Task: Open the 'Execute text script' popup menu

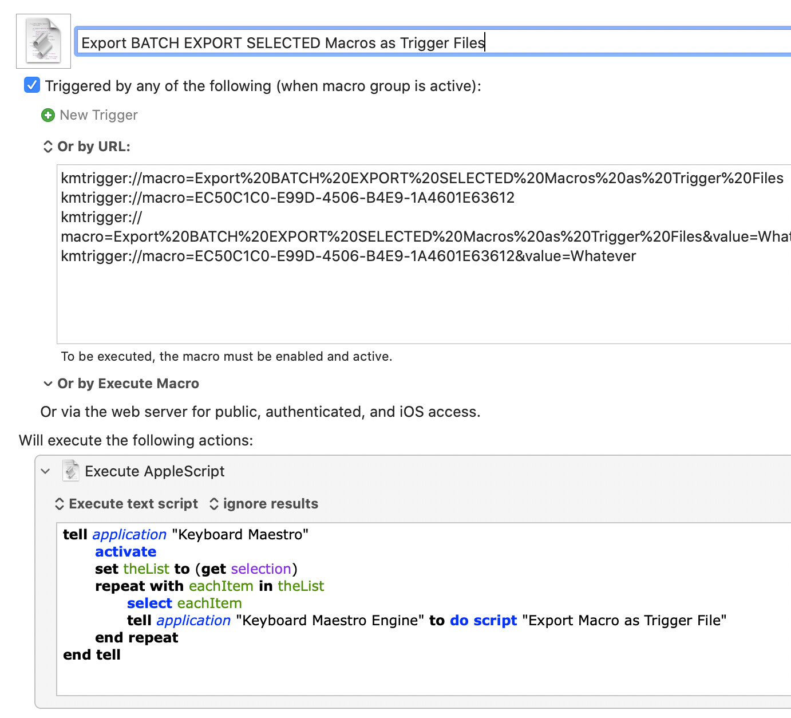Action: pyautogui.click(x=126, y=504)
